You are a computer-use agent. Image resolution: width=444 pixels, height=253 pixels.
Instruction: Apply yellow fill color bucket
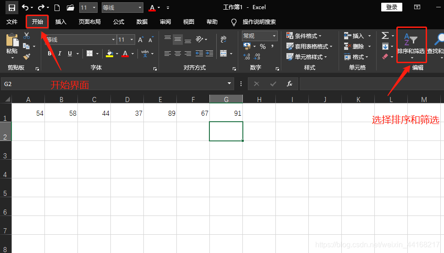pos(110,53)
